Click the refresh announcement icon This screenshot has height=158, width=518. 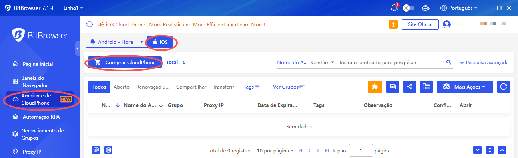[x=90, y=24]
